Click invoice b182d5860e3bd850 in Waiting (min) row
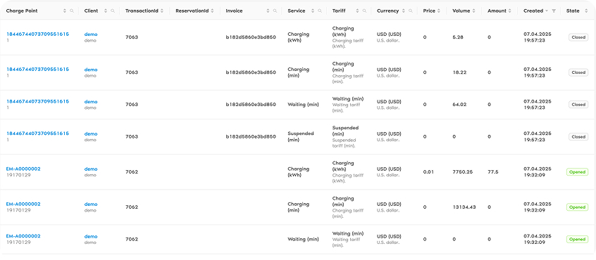This screenshot has width=596, height=260. click(x=251, y=105)
